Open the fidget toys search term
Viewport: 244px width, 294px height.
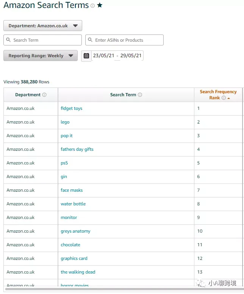coord(72,108)
